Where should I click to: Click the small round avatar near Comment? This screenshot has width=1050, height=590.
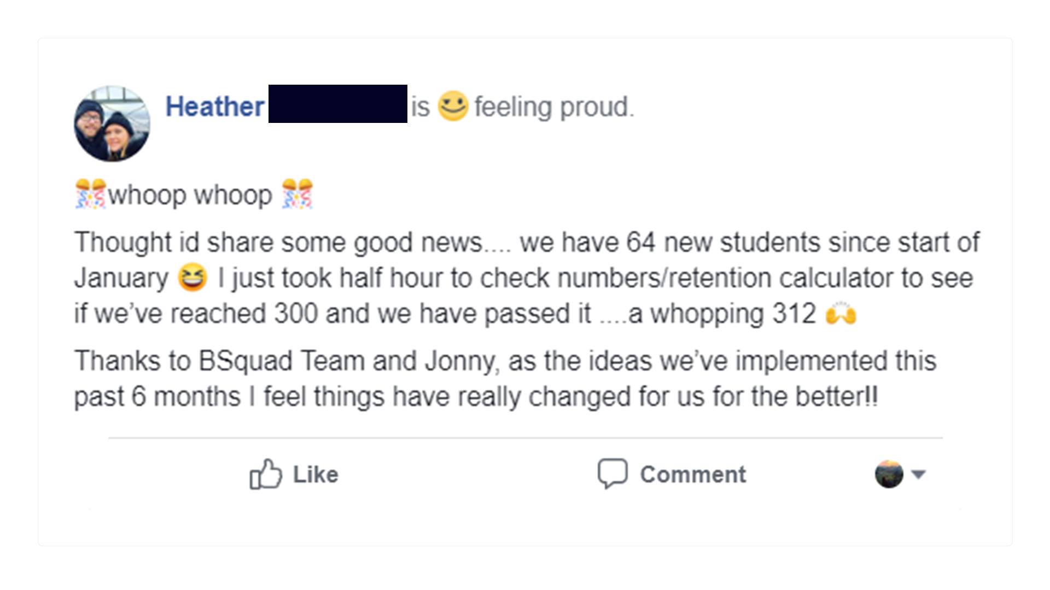[x=889, y=474]
